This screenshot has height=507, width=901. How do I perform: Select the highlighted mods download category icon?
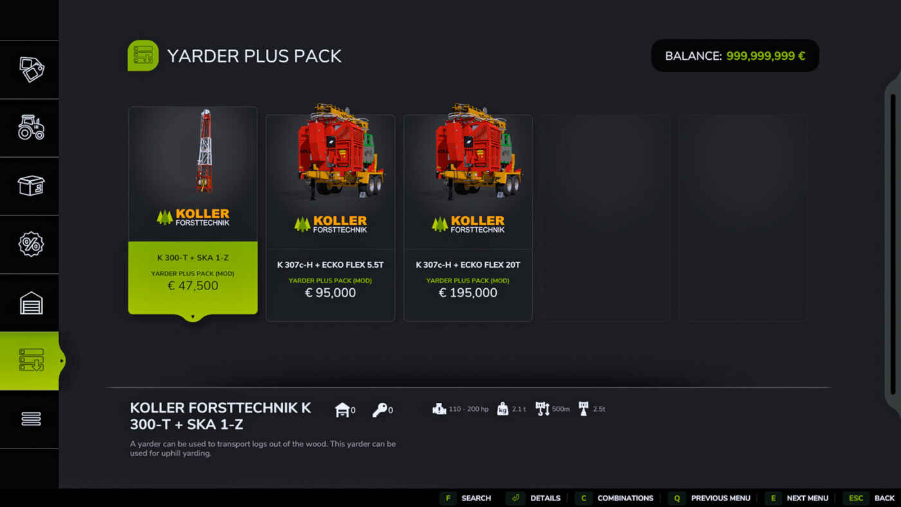click(30, 360)
